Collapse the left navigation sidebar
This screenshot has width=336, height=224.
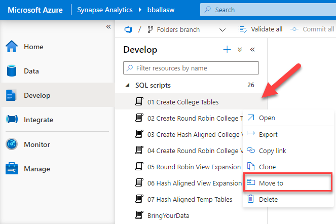(108, 27)
